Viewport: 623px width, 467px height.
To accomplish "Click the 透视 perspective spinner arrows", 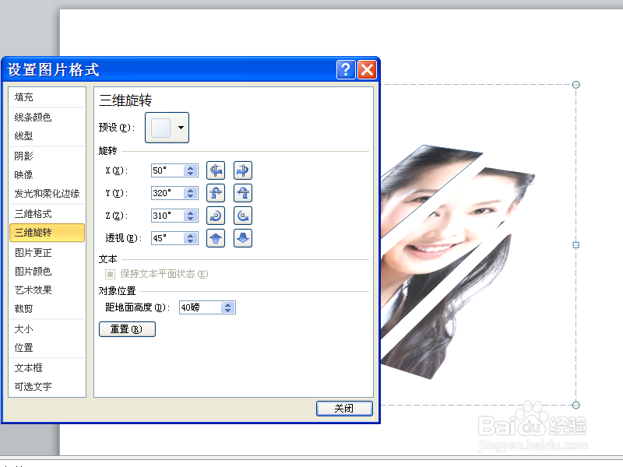I will (x=191, y=238).
